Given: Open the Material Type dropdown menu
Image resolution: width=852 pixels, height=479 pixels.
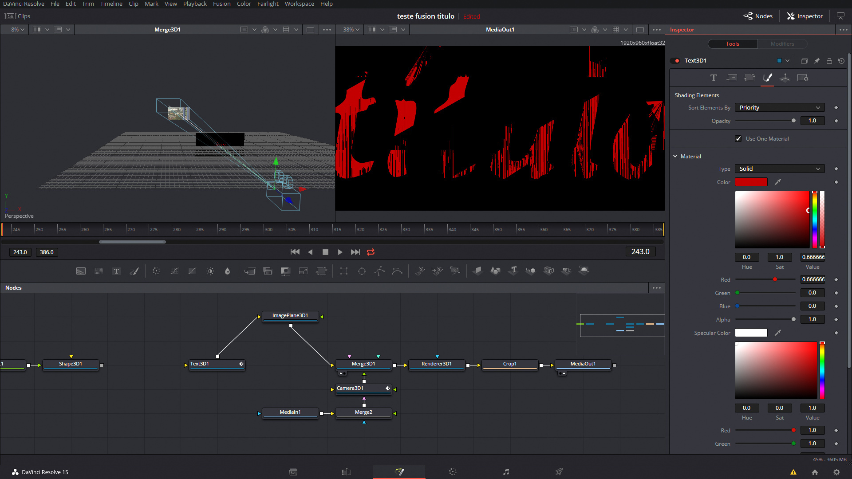Looking at the screenshot, I should click(779, 169).
